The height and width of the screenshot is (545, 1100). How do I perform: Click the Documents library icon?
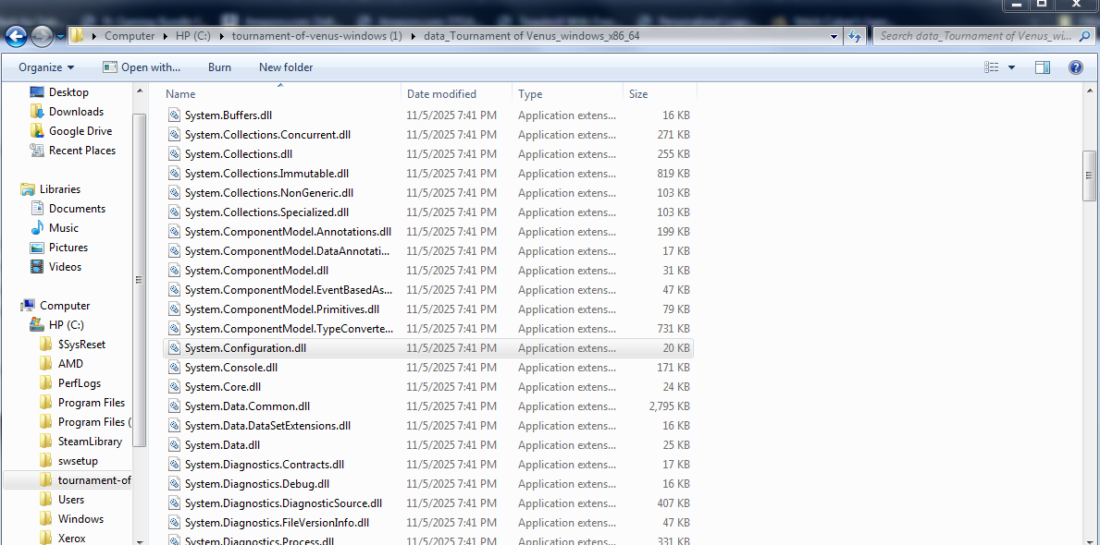point(37,209)
